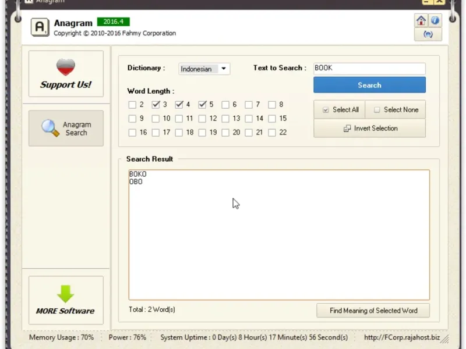Image resolution: width=466 pixels, height=349 pixels.
Task: Enable word length 10 checkbox
Action: tap(156, 119)
